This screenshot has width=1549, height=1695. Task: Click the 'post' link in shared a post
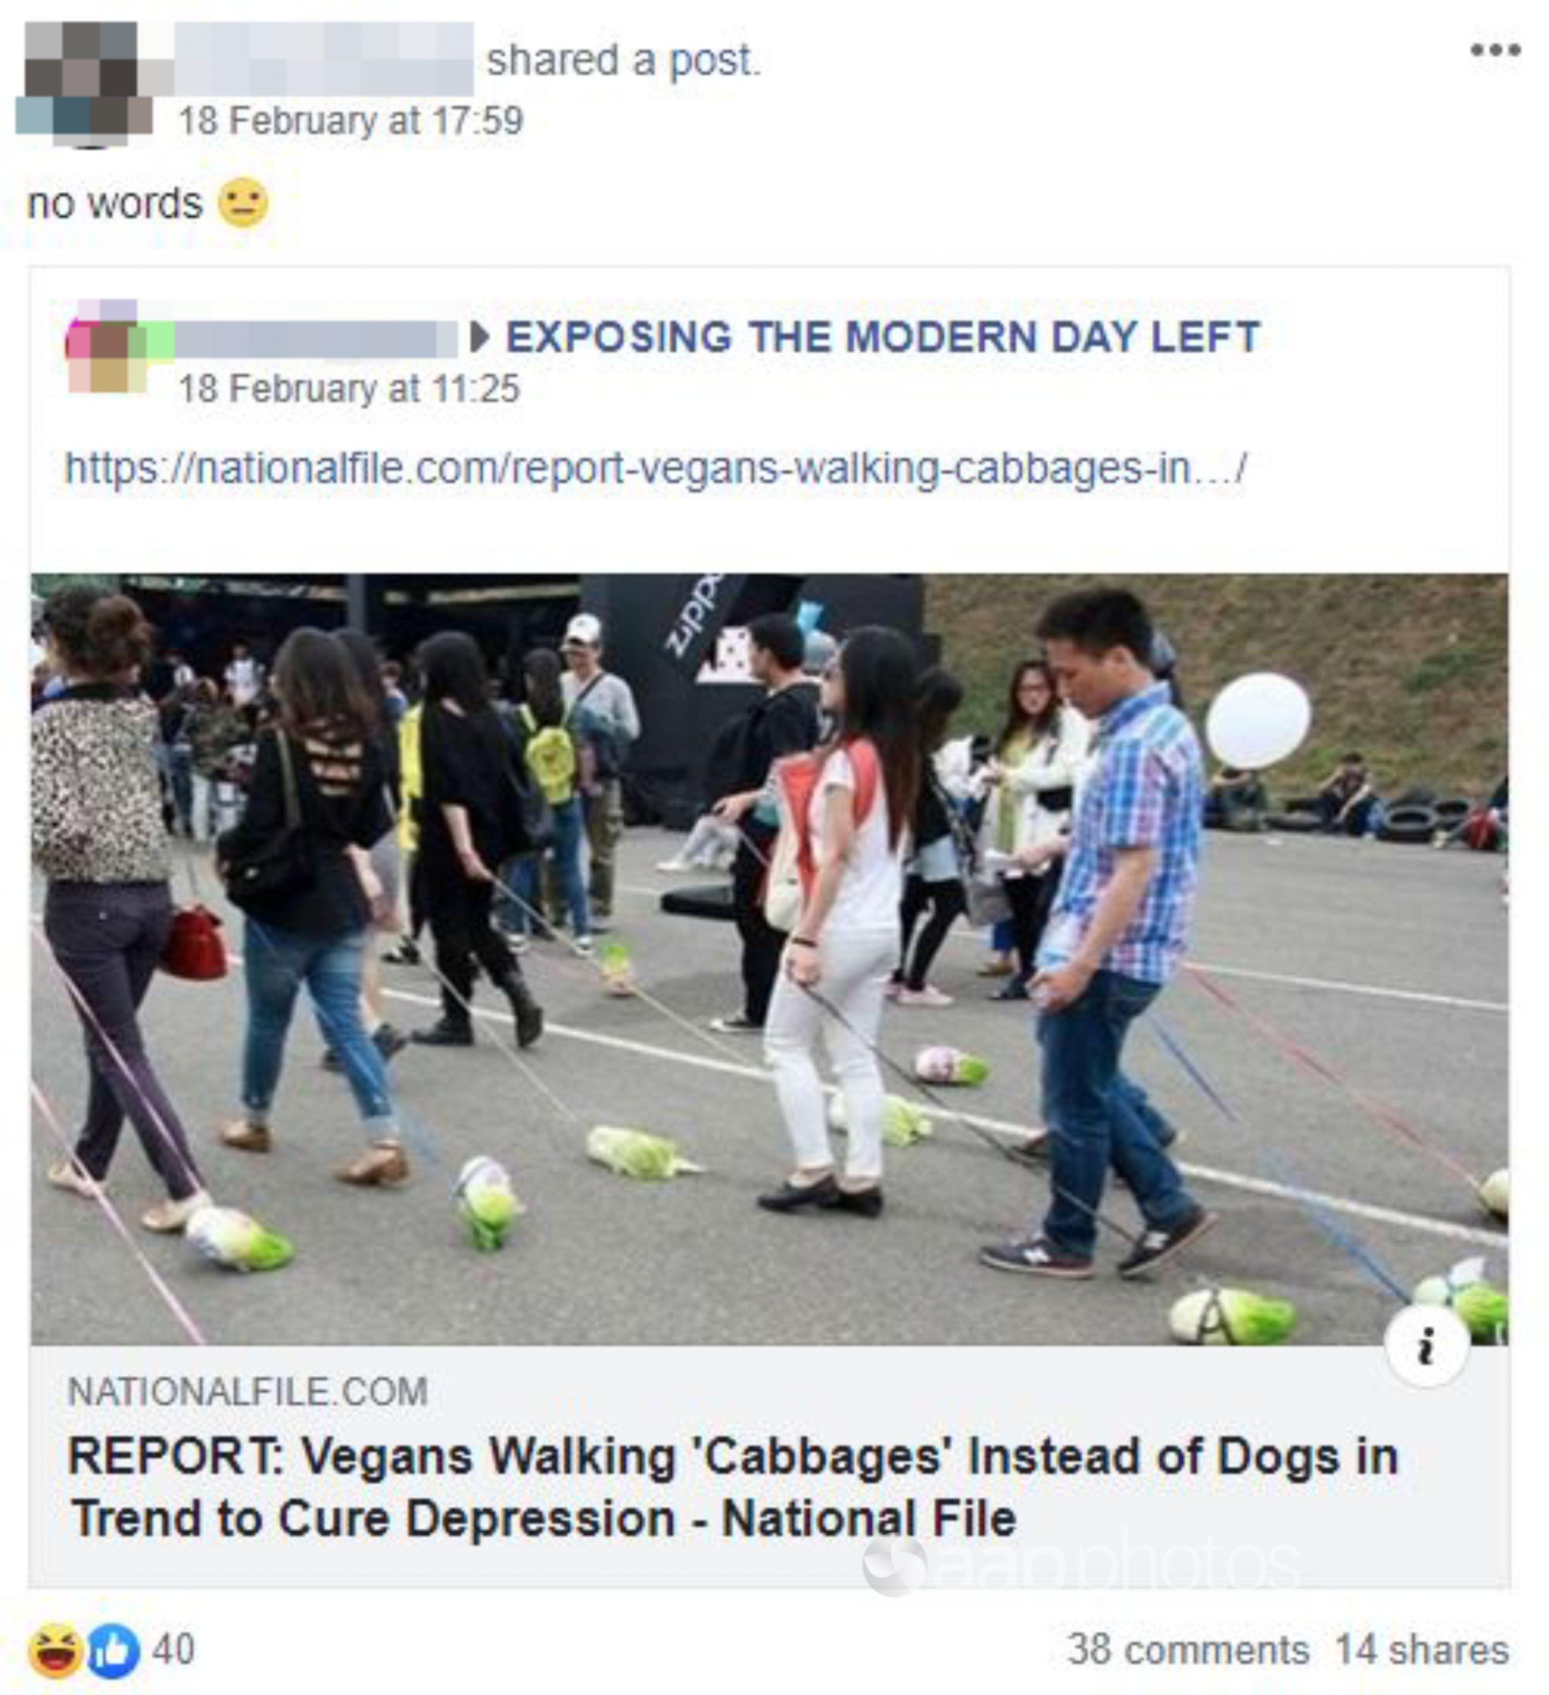[713, 60]
